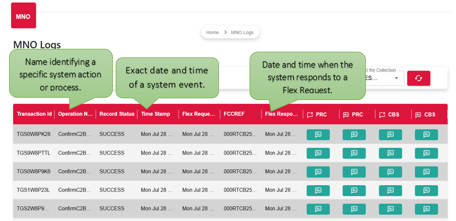Viewport: 456px width, 221px height.
Task: Select transaction TGS0W8PK28 cell
Action: 33,134
